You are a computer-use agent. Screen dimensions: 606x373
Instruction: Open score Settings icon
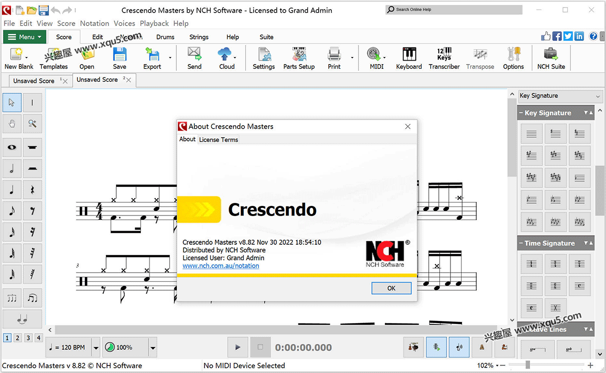point(264,58)
